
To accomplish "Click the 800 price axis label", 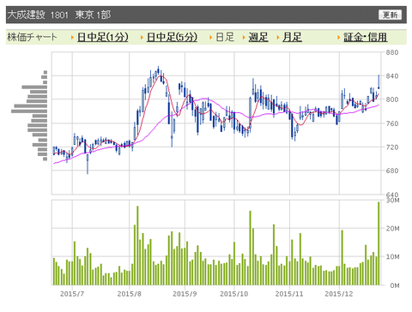I will coord(391,99).
